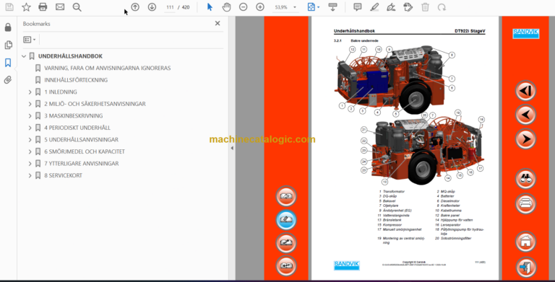Click the scrolling mode keyboard icon
Screen dimensions: 555x282
click(332, 7)
